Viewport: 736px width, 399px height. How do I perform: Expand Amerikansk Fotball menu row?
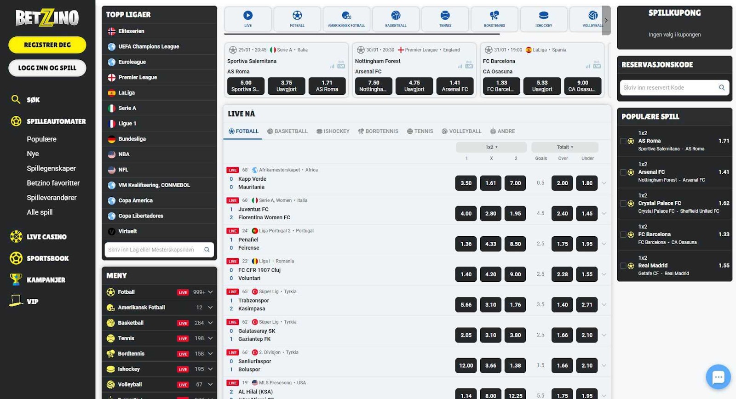(x=210, y=308)
